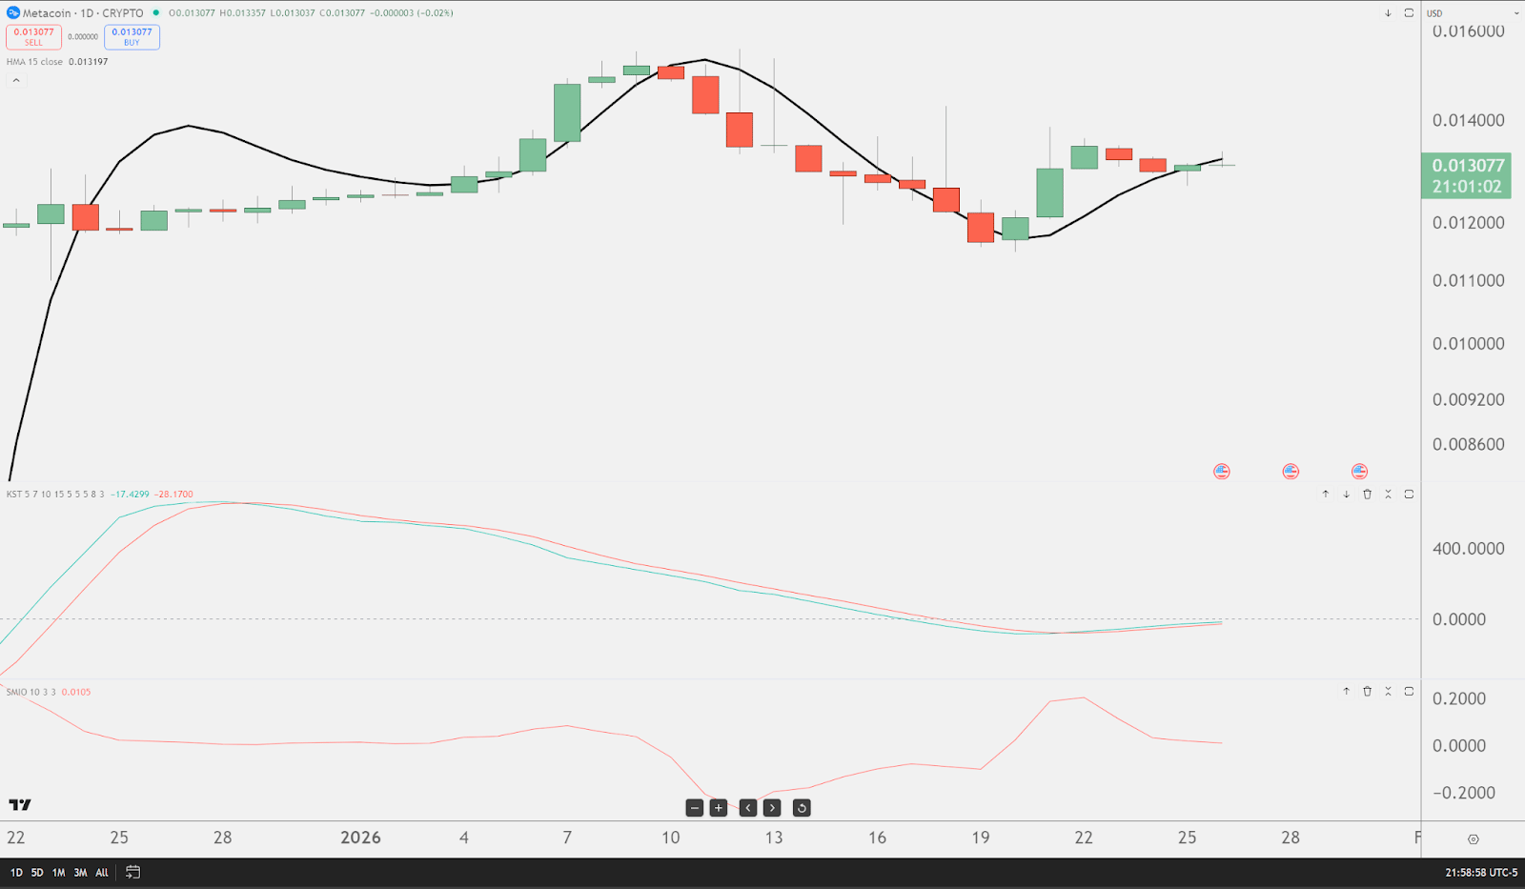Select the 1D time range

pos(16,873)
